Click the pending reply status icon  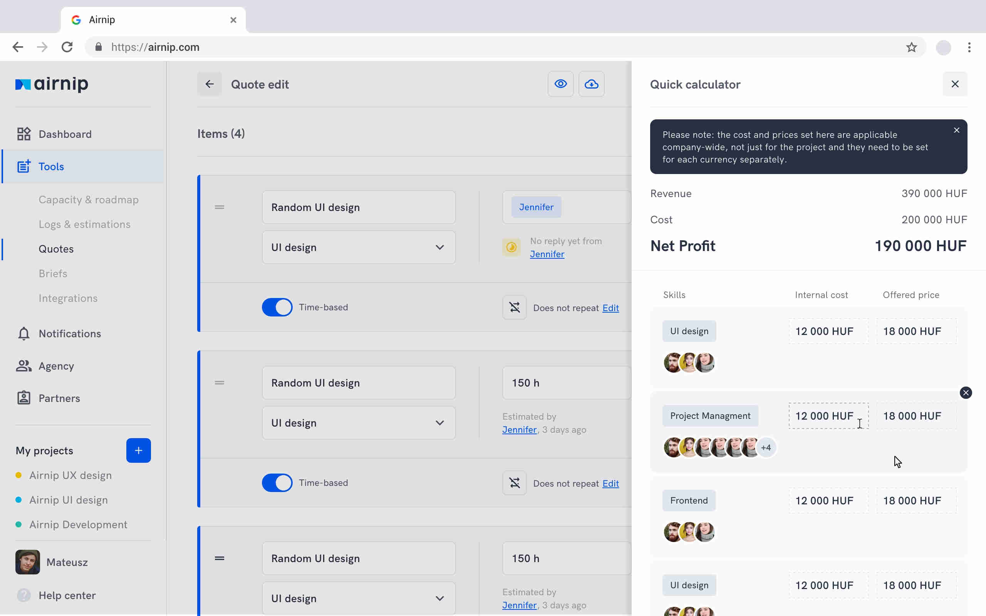511,247
